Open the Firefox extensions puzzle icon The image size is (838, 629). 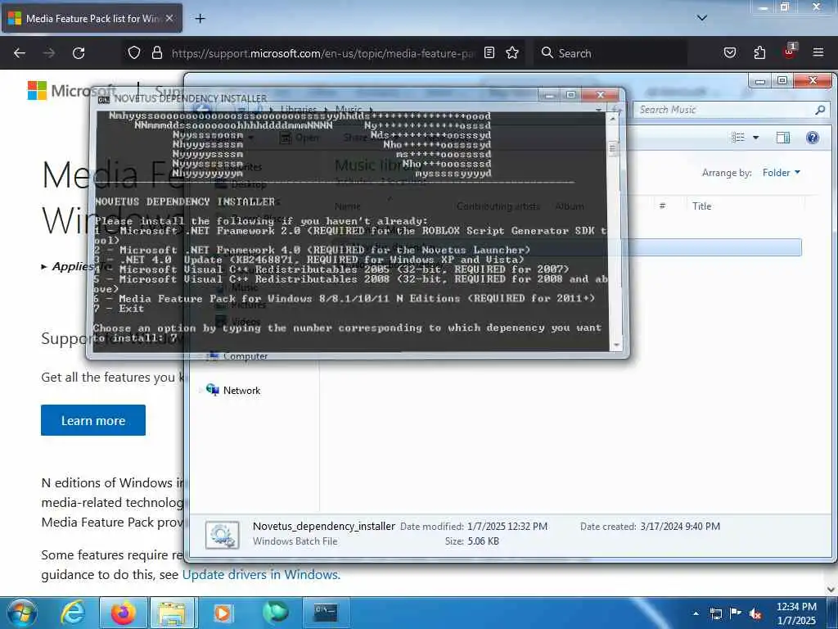point(759,52)
